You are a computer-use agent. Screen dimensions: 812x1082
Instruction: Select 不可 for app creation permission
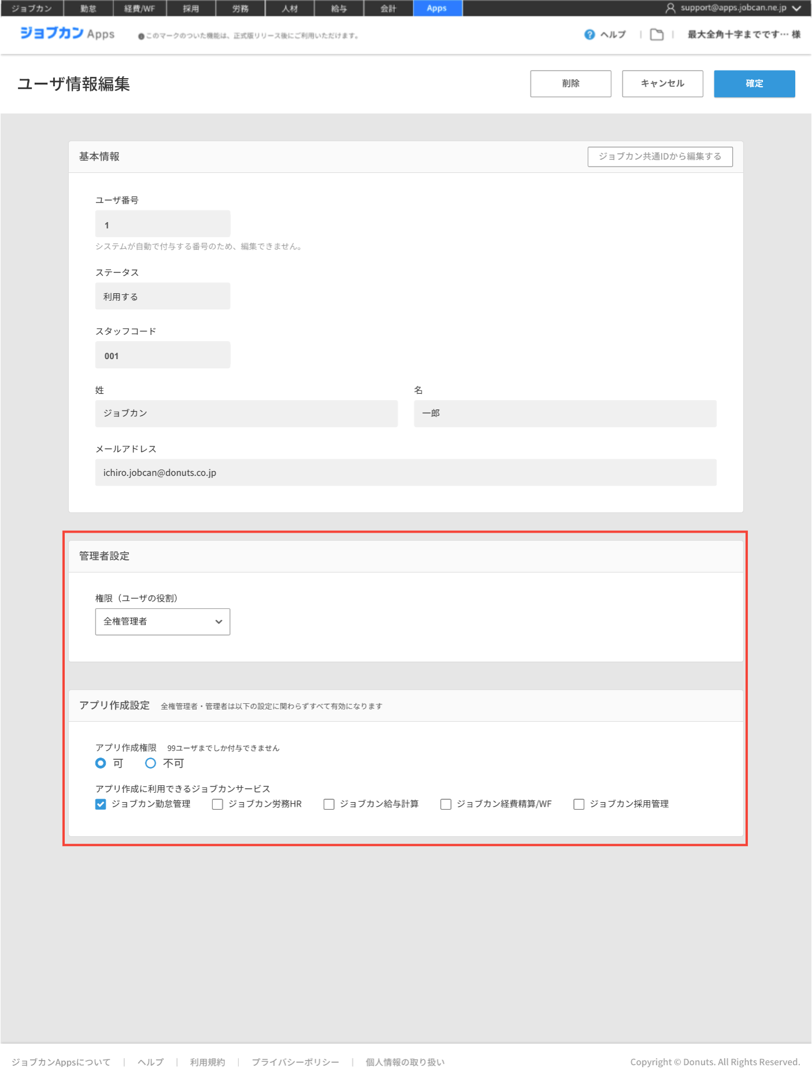click(x=150, y=763)
